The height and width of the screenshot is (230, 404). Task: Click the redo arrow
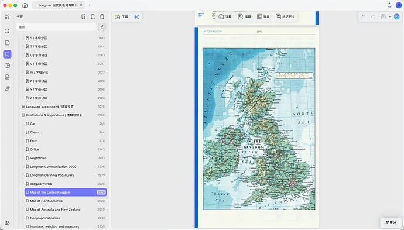pos(373,17)
